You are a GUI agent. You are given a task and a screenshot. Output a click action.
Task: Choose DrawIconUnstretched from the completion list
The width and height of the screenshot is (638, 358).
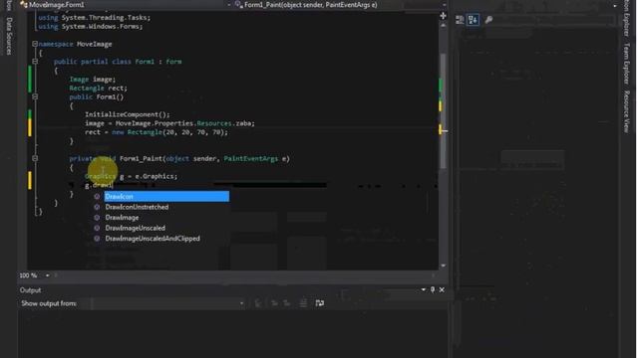[137, 207]
